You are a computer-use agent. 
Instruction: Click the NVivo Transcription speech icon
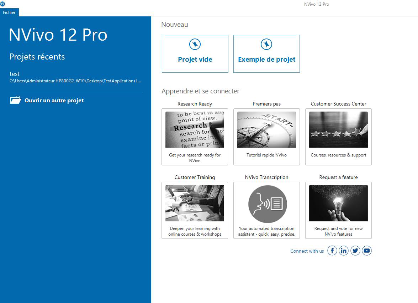coord(267,204)
